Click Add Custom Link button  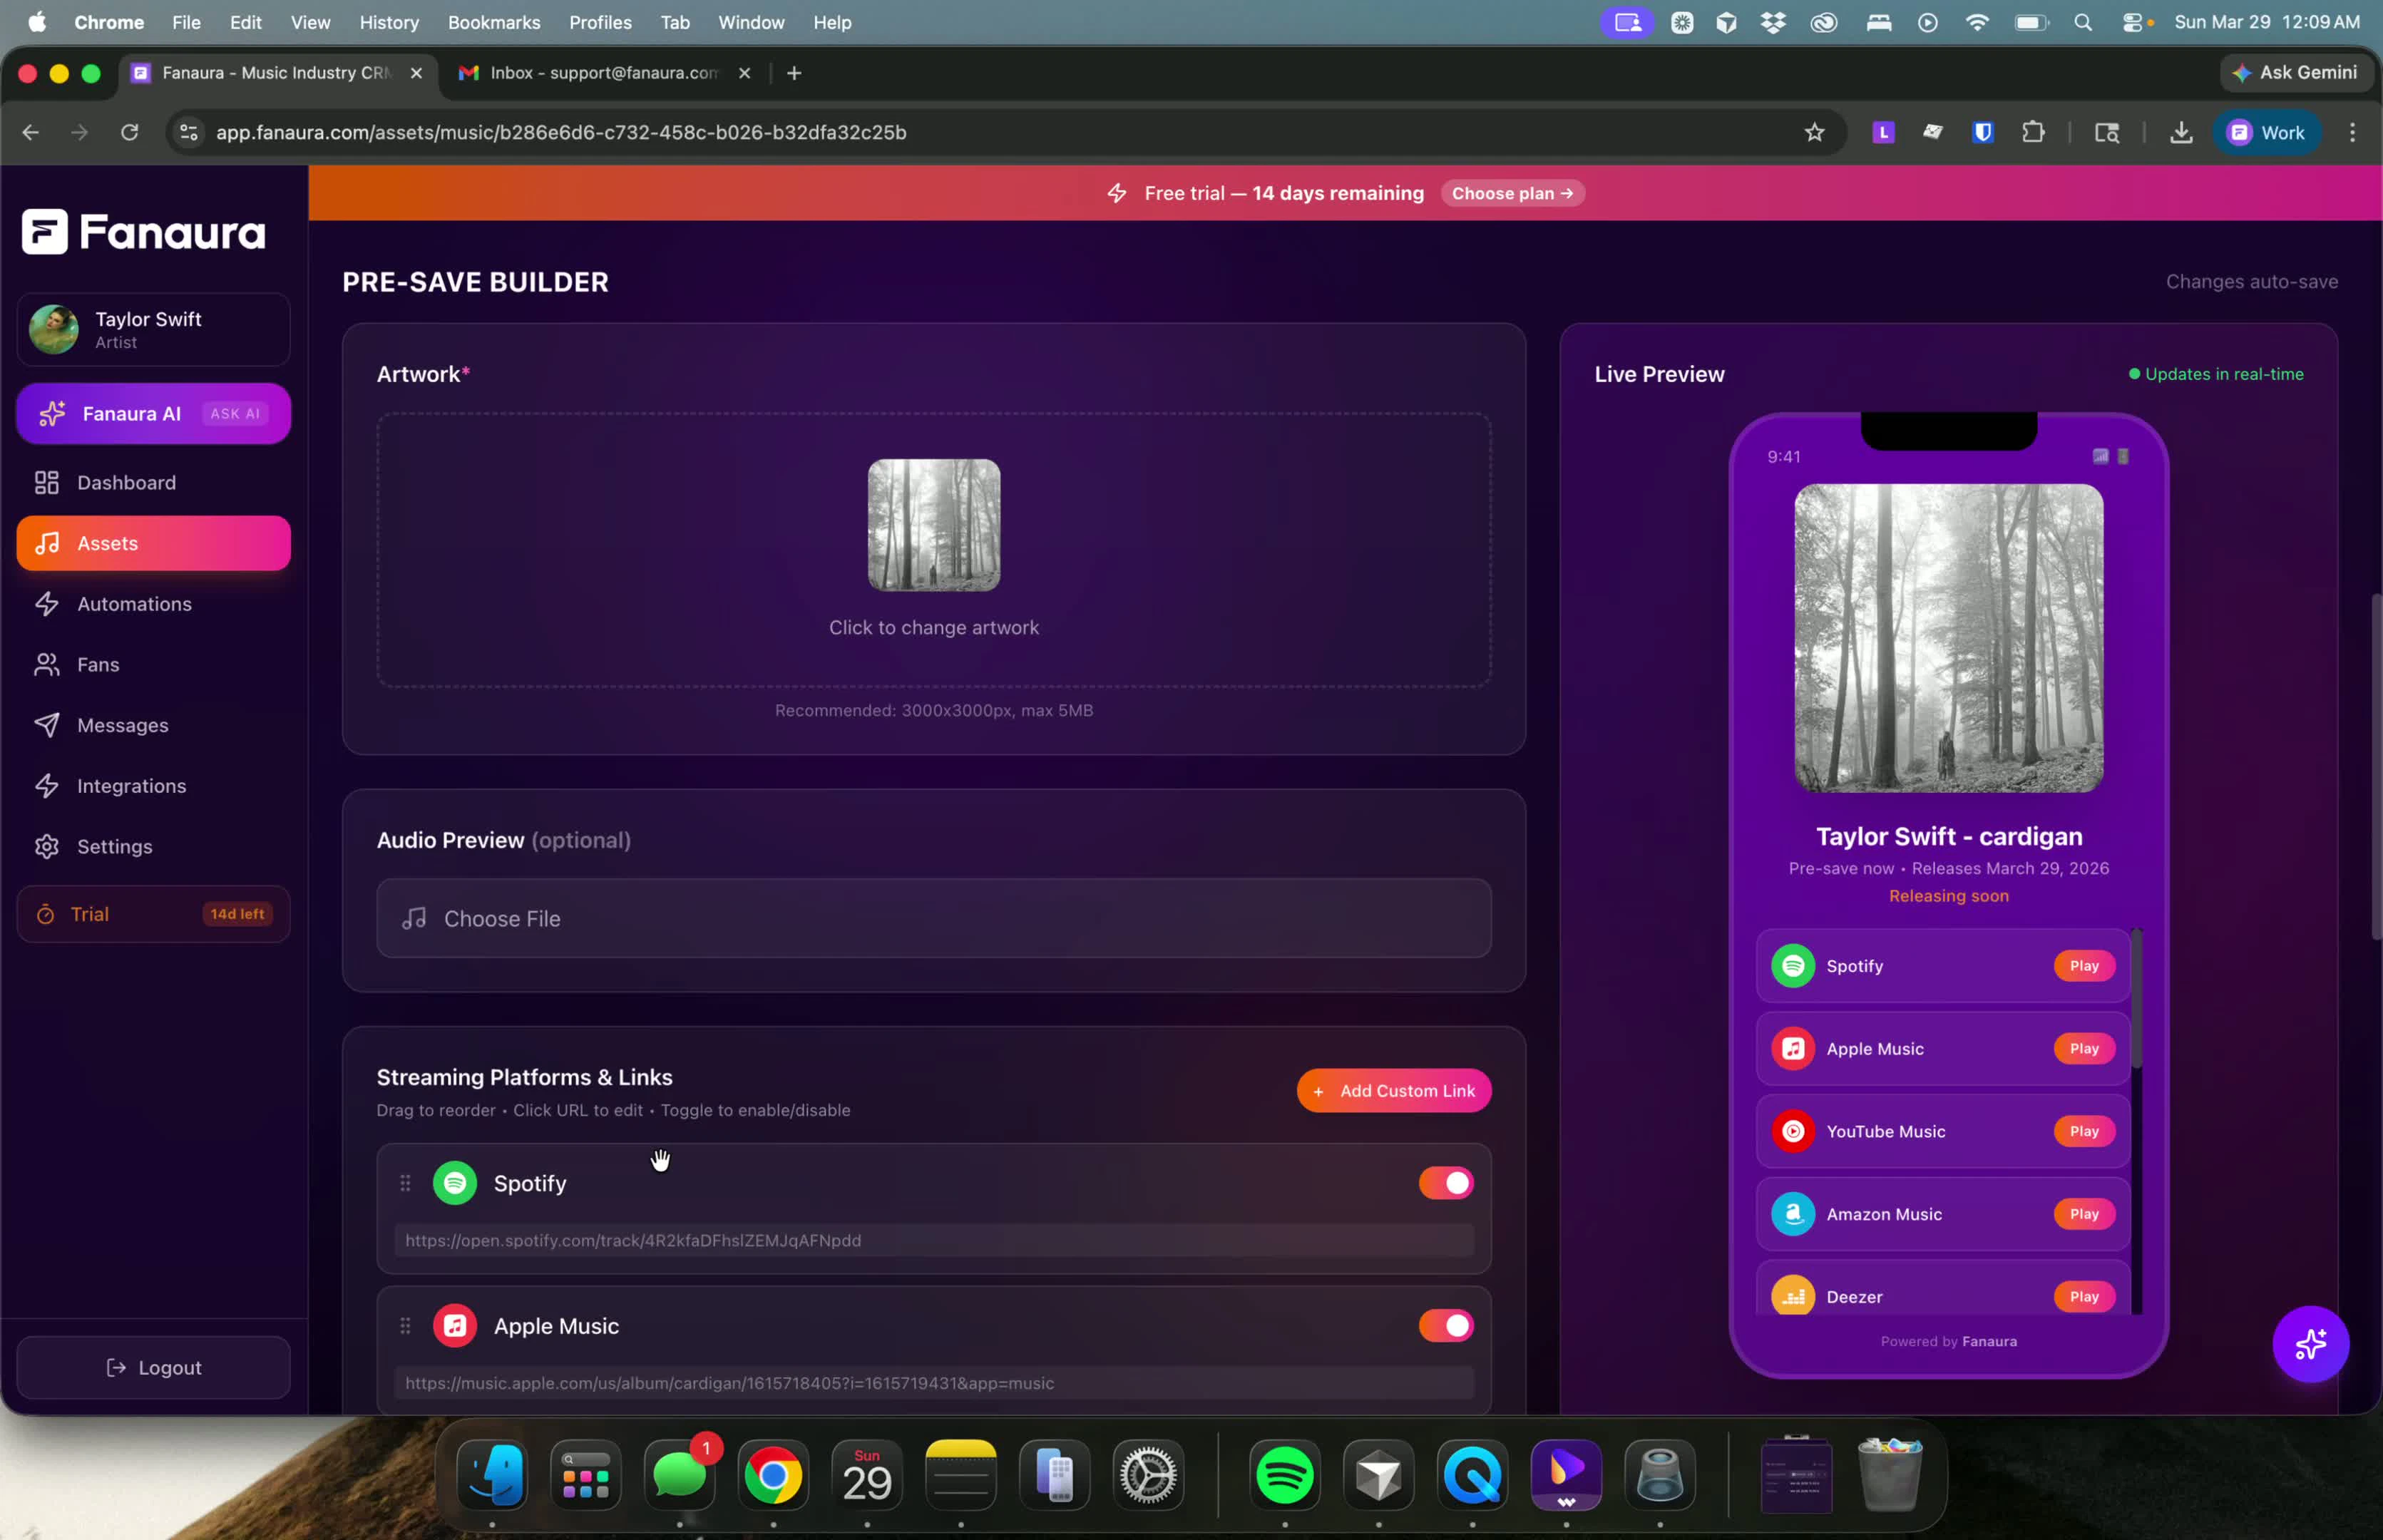[1394, 1090]
